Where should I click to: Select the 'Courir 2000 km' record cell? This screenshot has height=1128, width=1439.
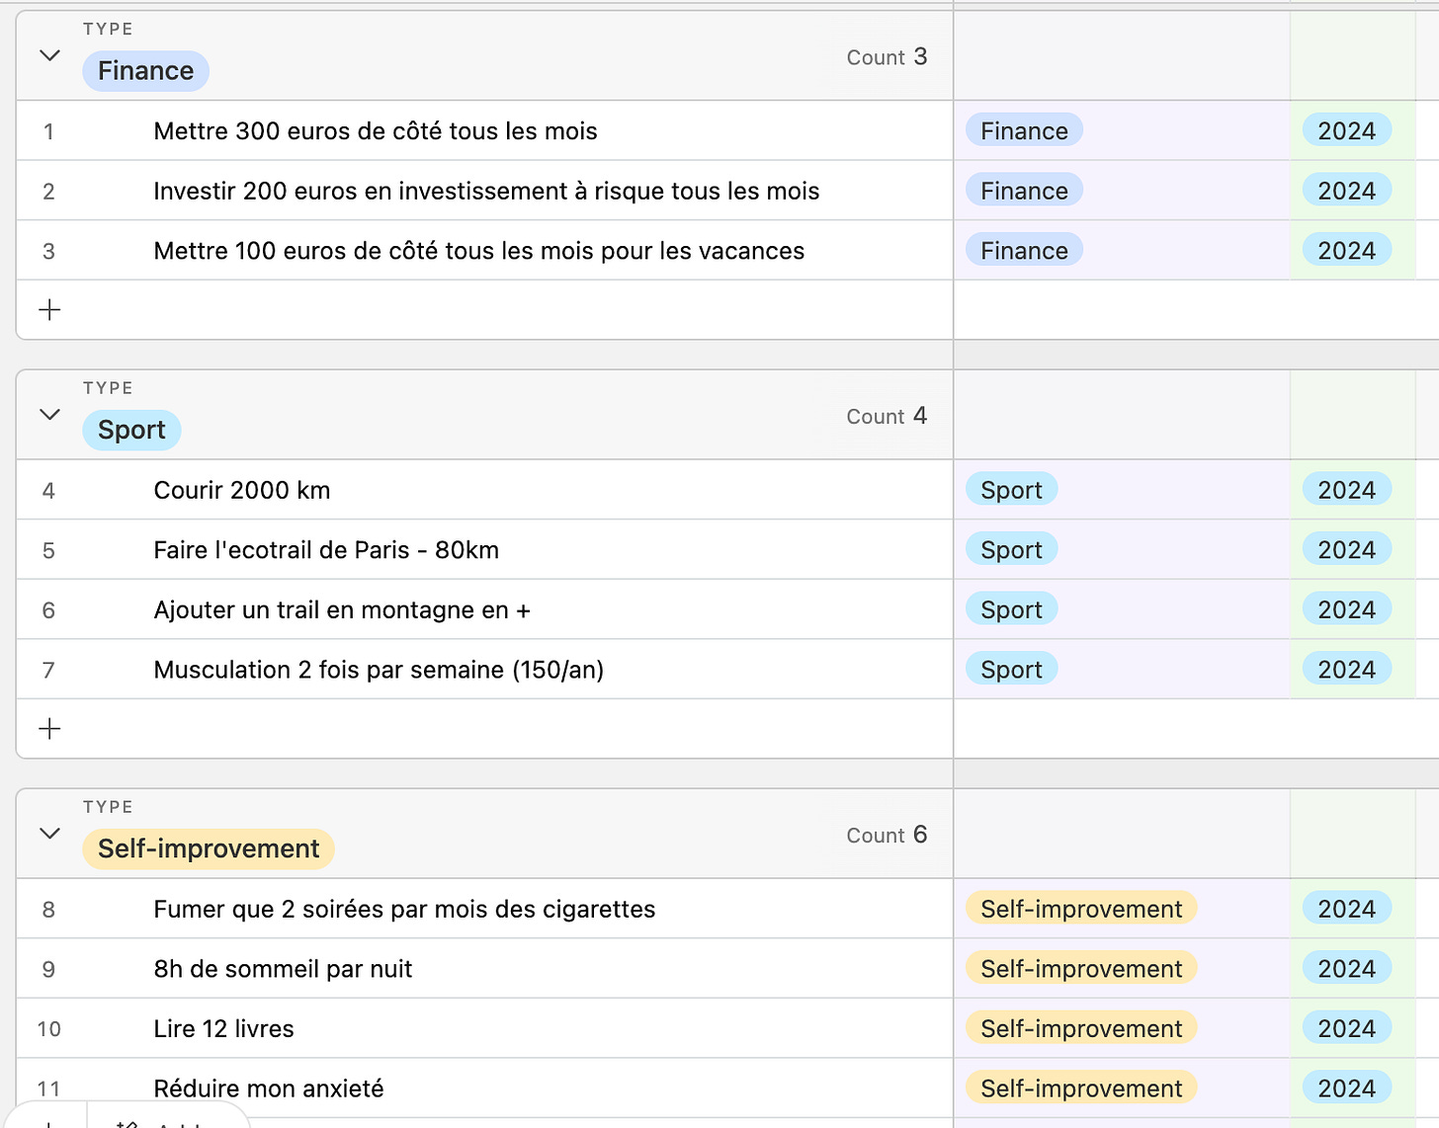point(242,490)
